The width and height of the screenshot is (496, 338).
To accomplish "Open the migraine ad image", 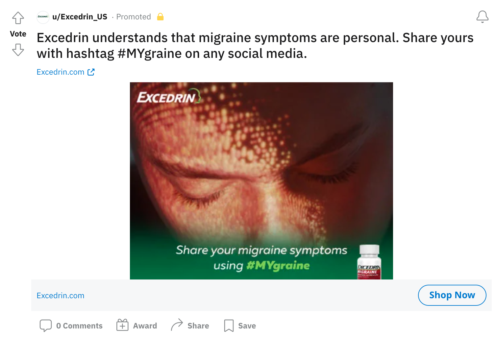I will tap(261, 181).
